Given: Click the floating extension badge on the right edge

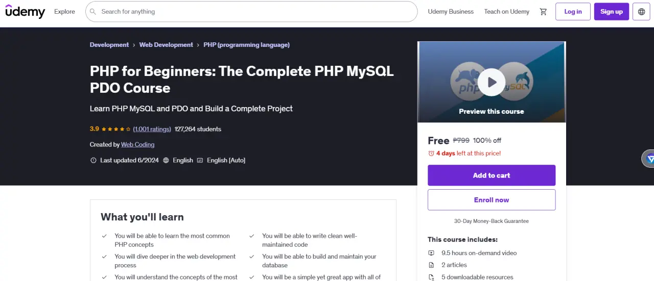Looking at the screenshot, I should 648,159.
